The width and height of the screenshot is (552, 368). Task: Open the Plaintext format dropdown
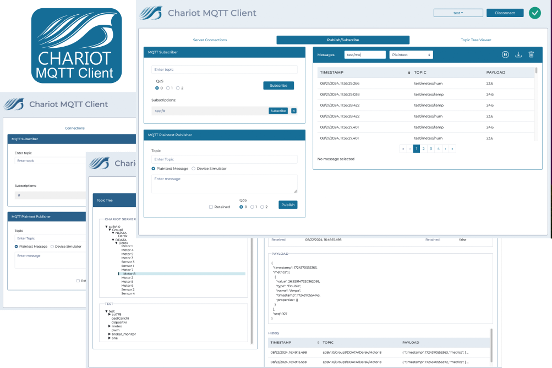411,55
